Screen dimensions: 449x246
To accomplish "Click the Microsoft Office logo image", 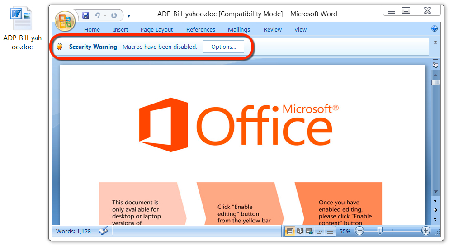I will [x=239, y=125].
